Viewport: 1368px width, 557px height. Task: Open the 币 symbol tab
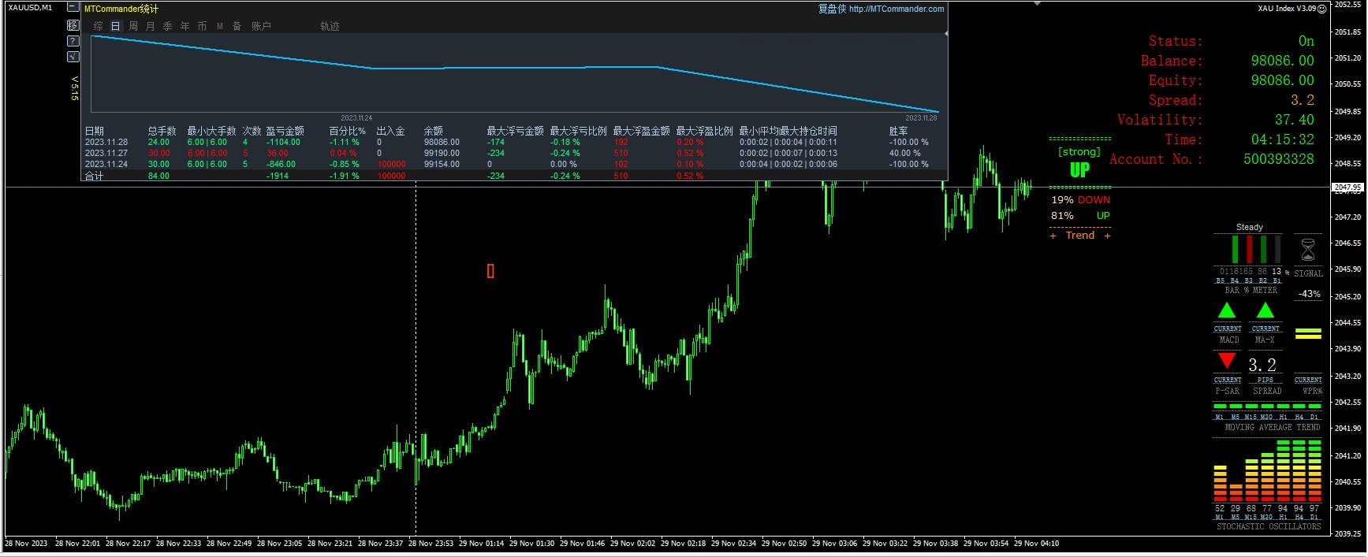coord(202,26)
